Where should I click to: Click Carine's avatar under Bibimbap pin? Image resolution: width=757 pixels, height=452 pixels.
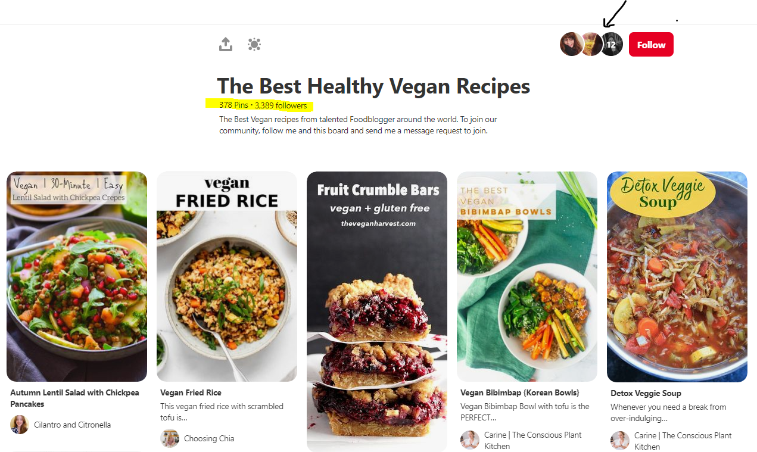(x=470, y=440)
